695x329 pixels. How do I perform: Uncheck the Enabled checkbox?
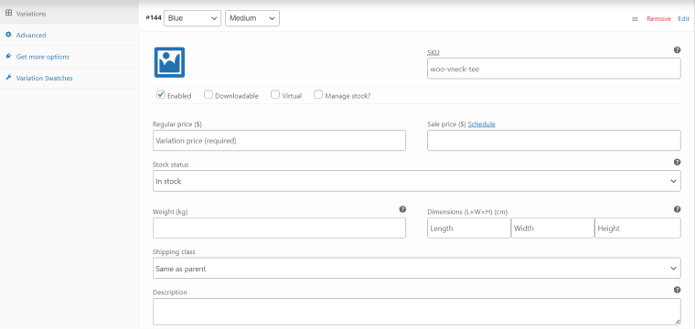point(161,94)
